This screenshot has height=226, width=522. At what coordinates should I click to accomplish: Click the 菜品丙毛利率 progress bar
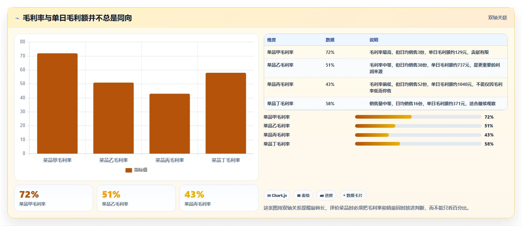pyautogui.click(x=418, y=135)
